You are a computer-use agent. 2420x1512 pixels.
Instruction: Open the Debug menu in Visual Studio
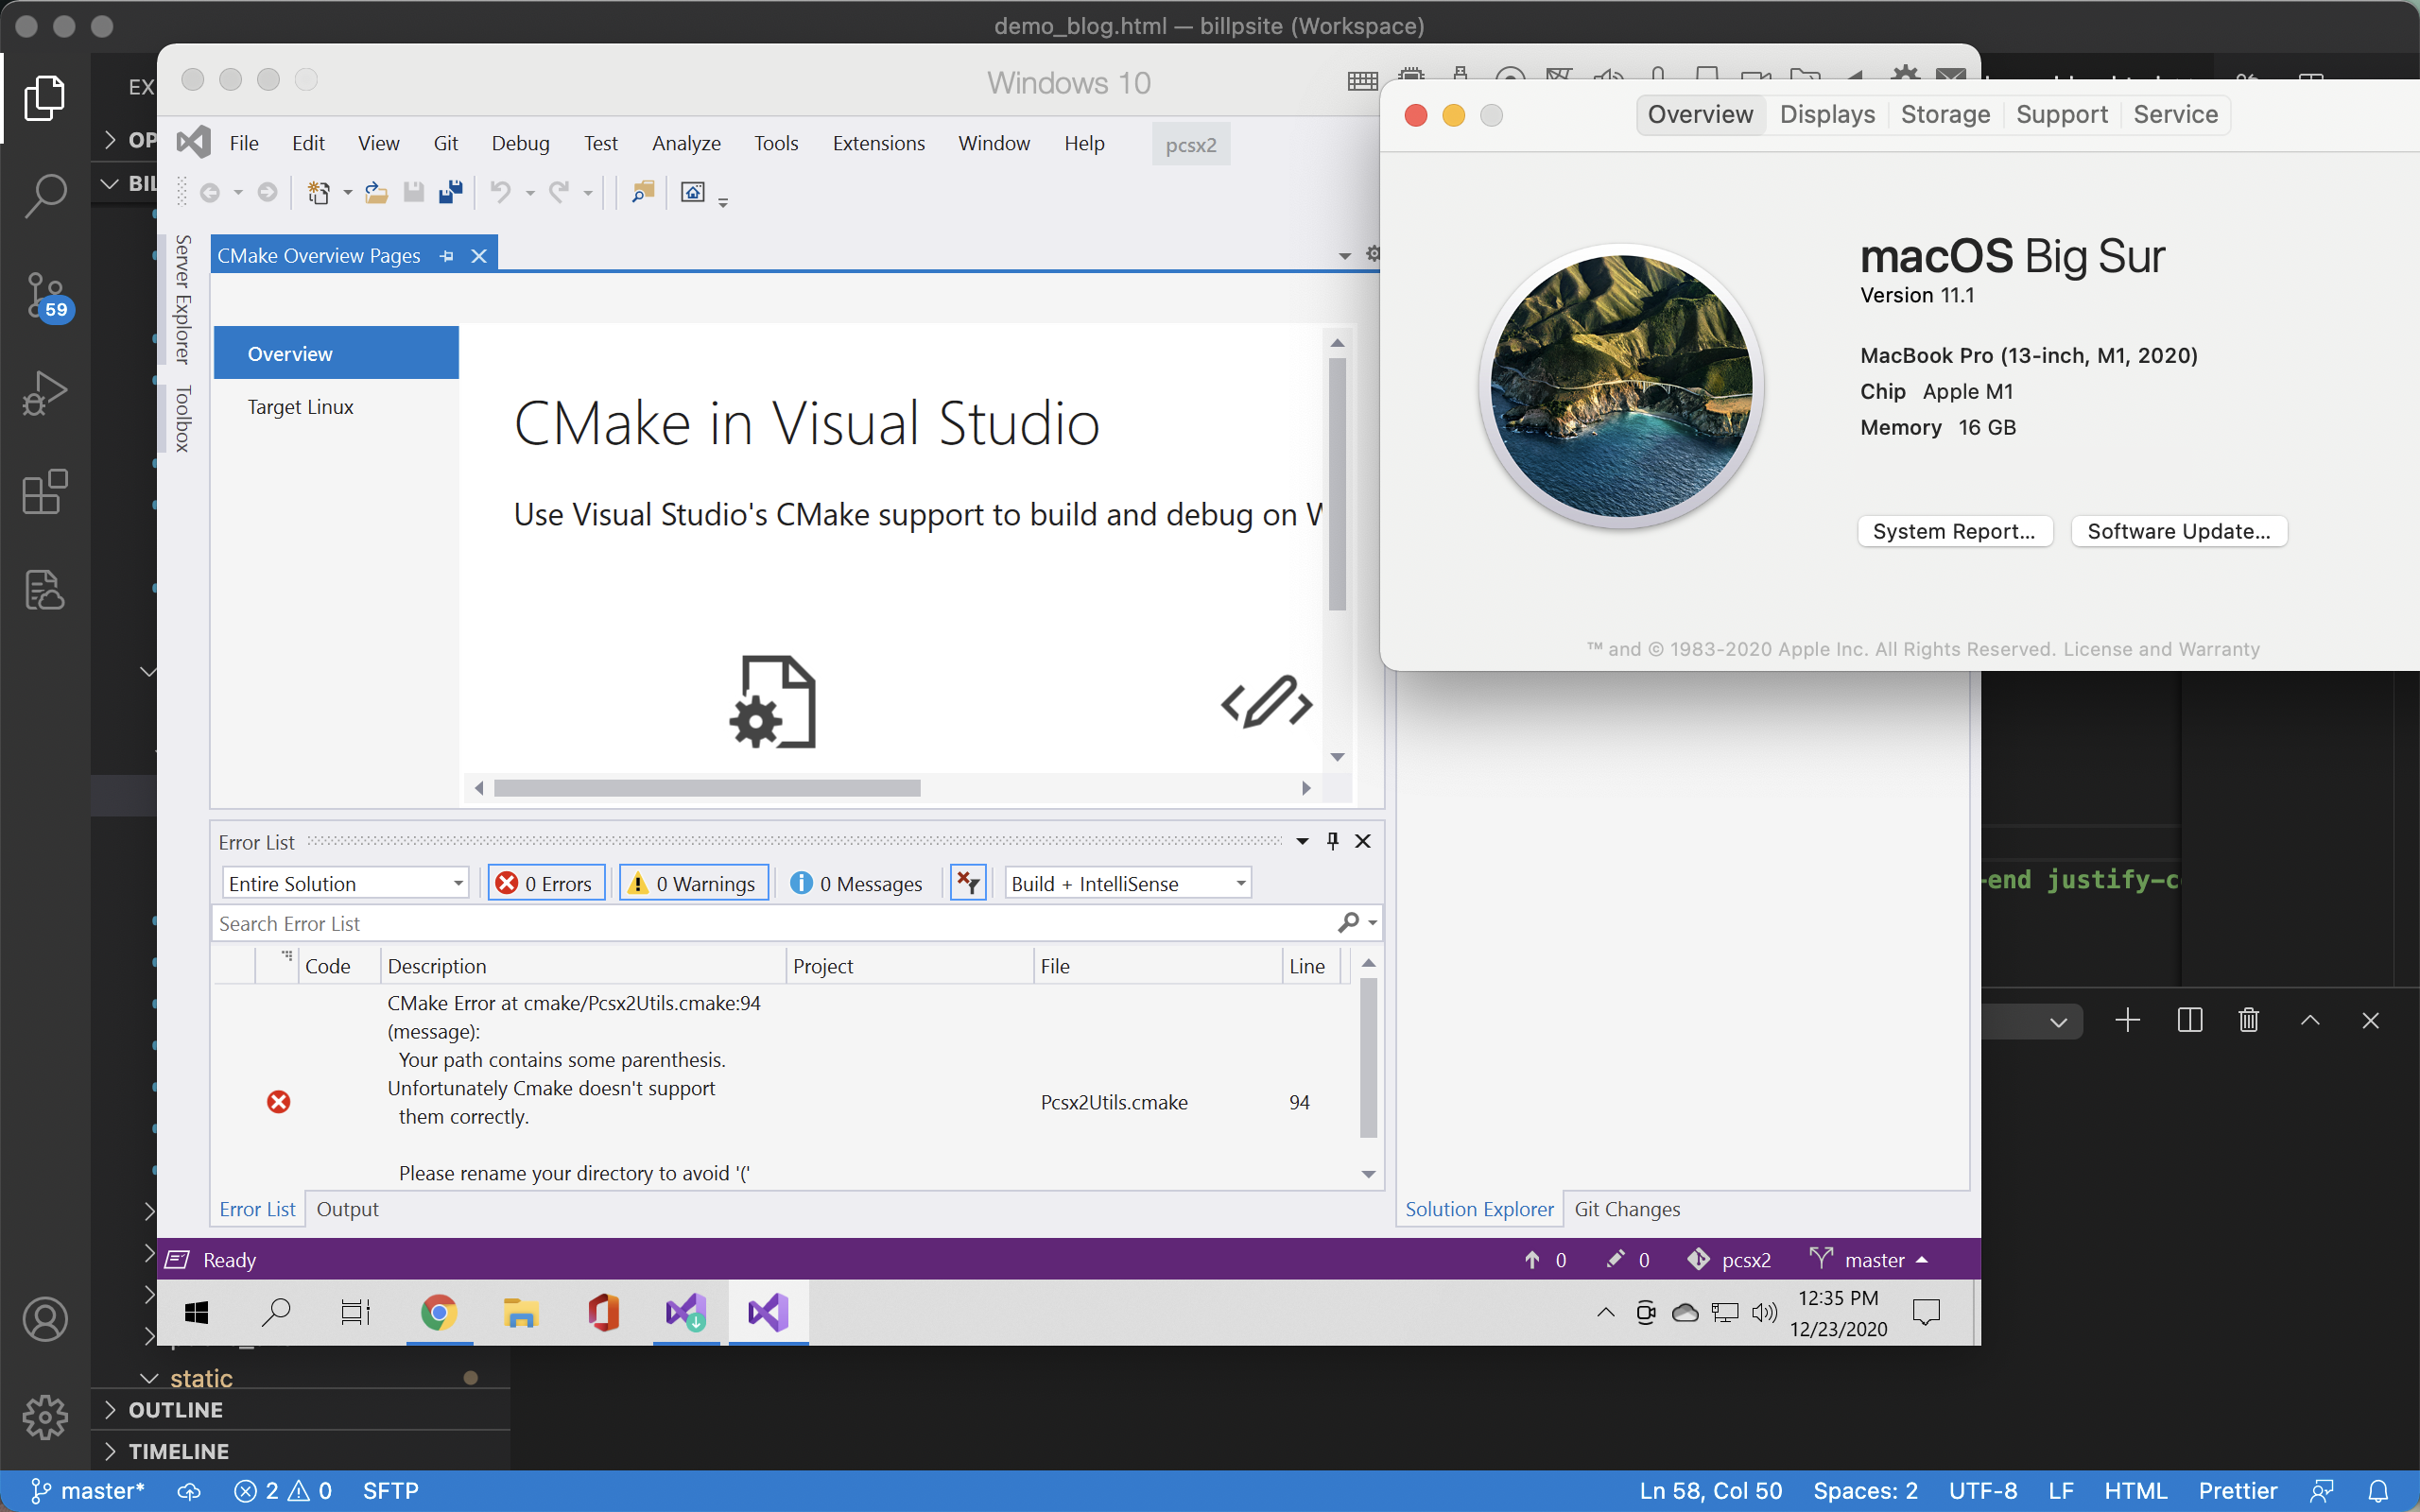tap(520, 143)
